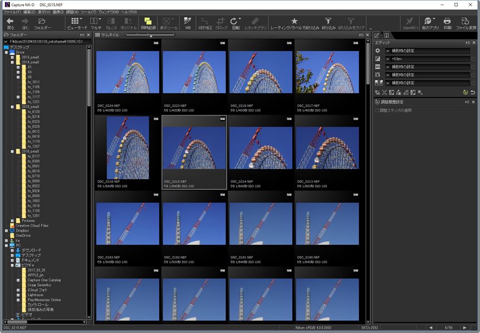Select the Lightroom folder
This screenshot has width=480, height=333.
36,295
